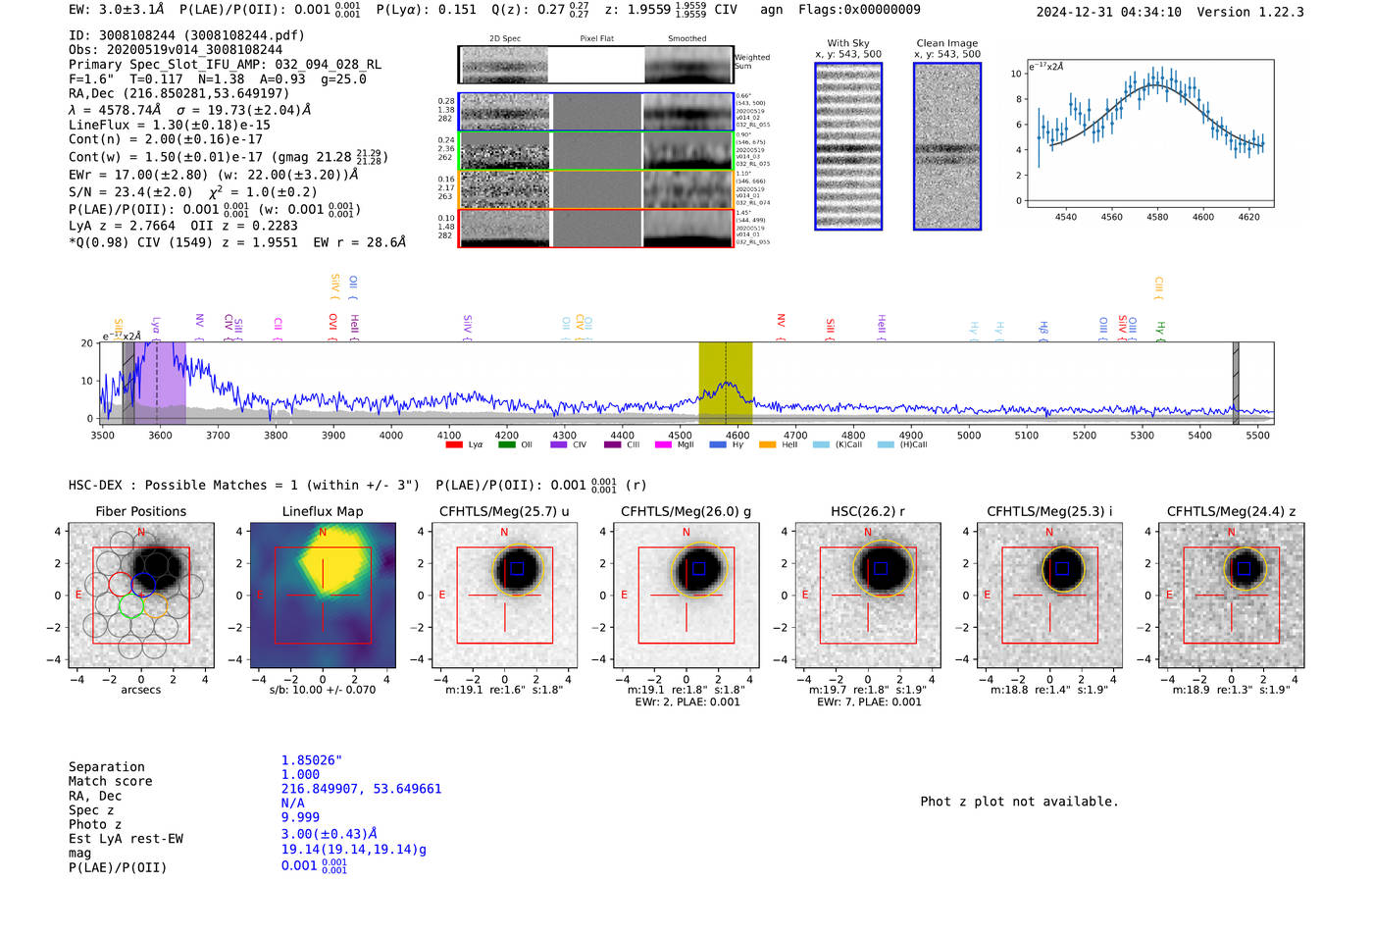Click the Match score value 1.000
The height and width of the screenshot is (935, 1373).
coord(300,775)
